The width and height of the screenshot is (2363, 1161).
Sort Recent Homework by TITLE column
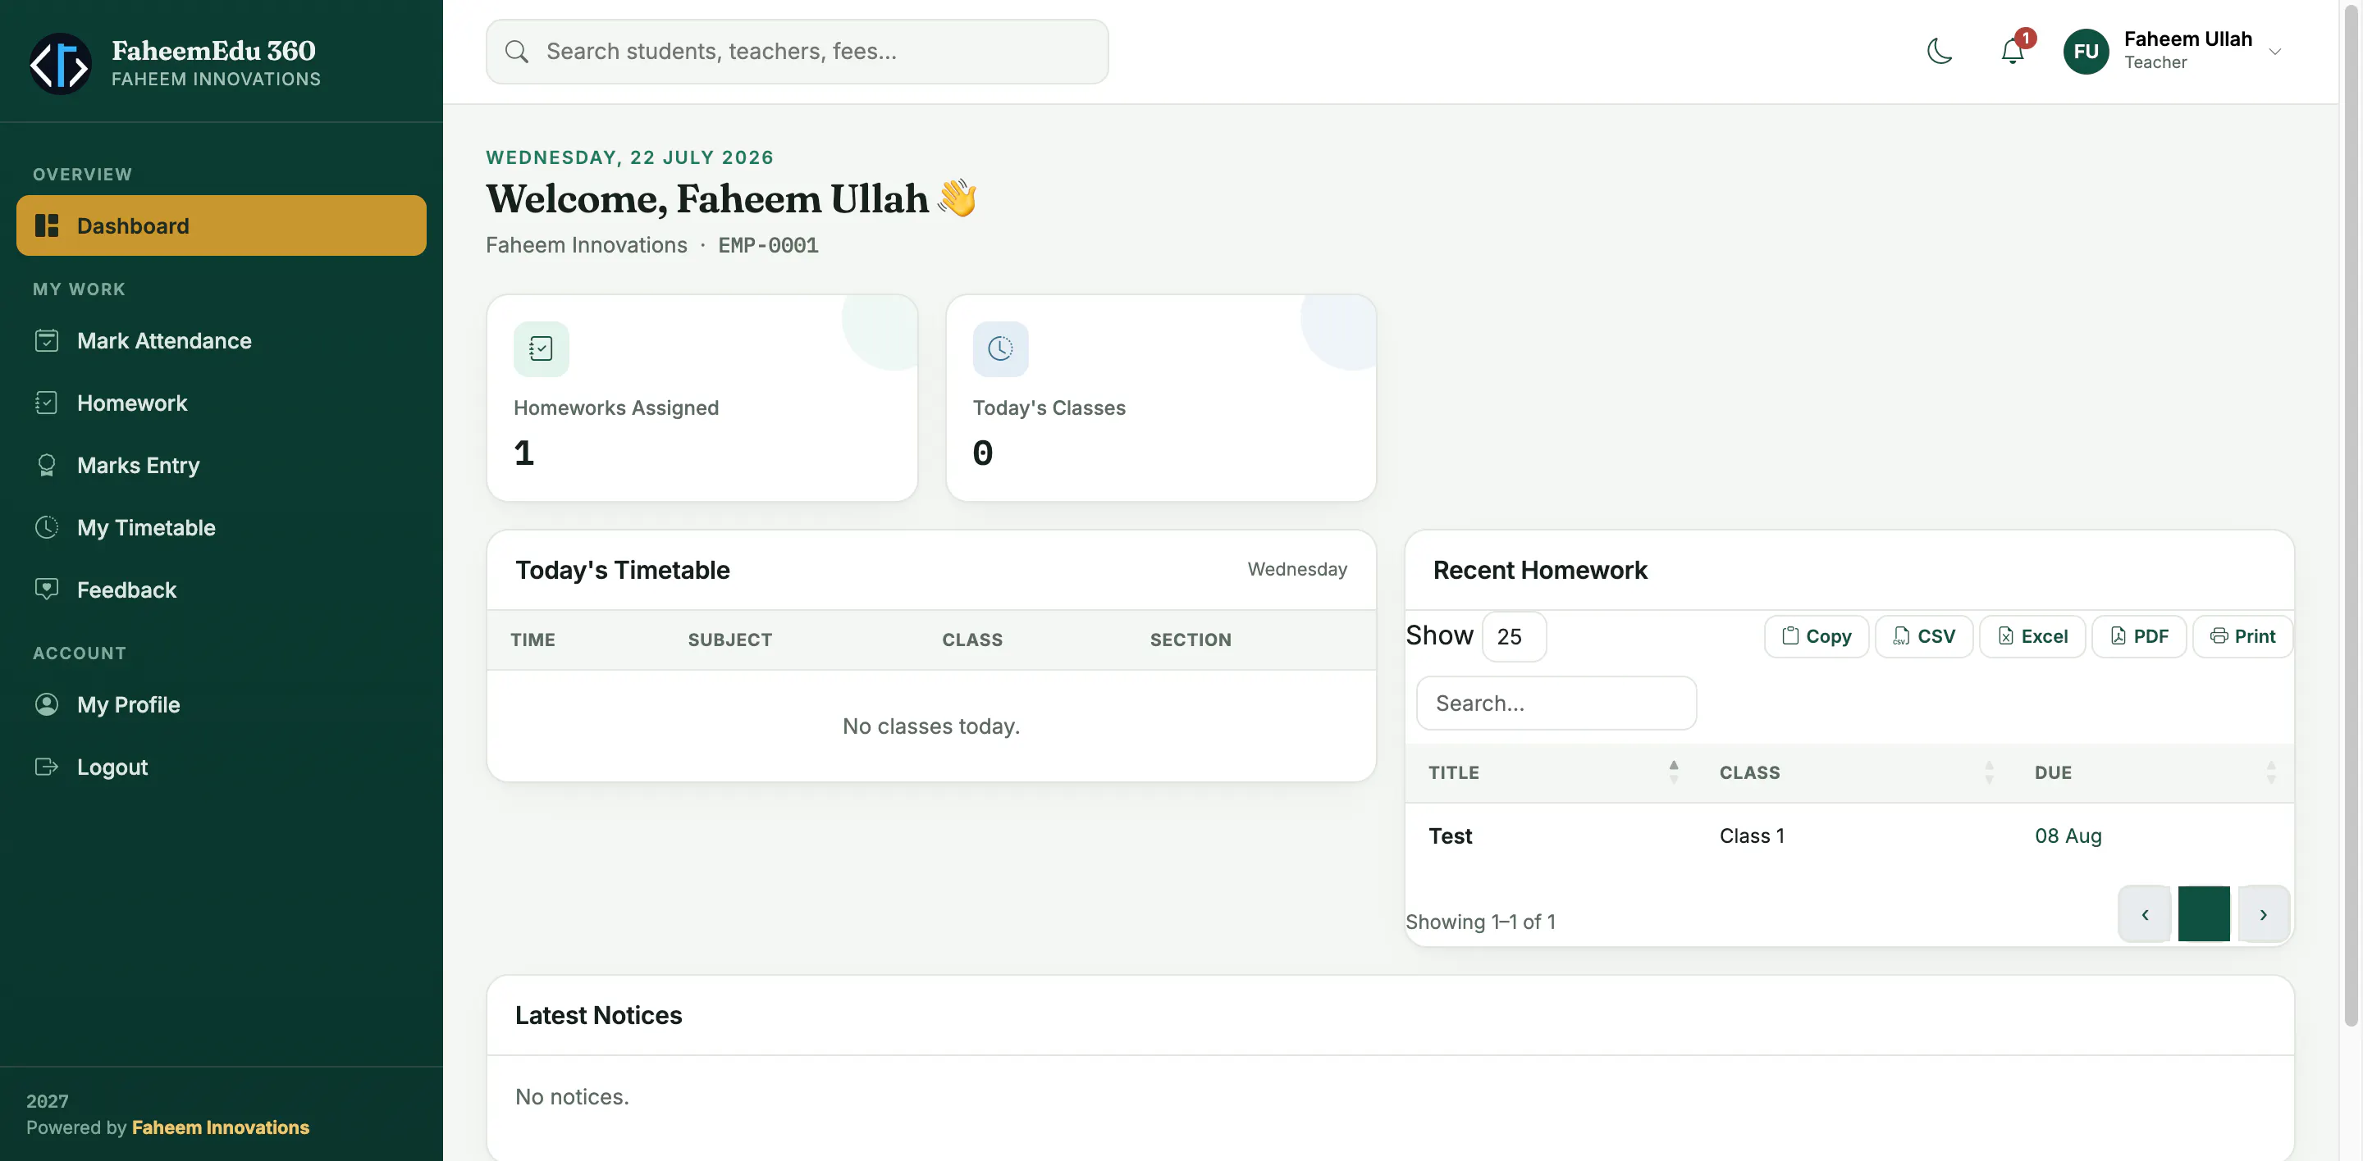tap(1552, 772)
